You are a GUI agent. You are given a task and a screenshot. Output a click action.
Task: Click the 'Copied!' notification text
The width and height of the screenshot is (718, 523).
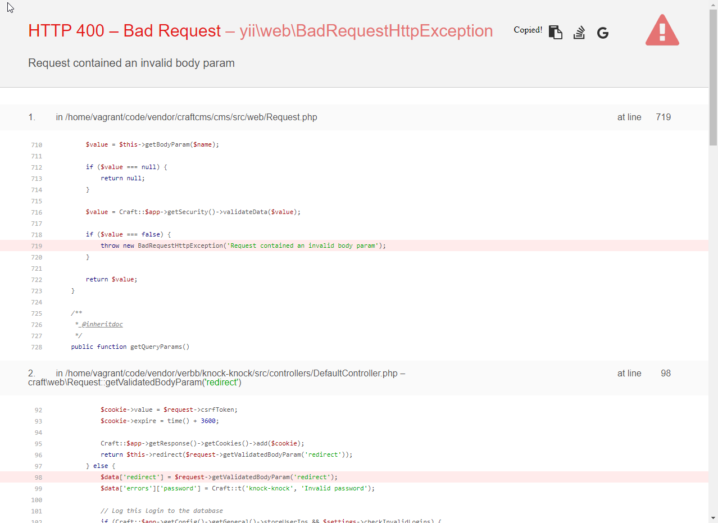pyautogui.click(x=528, y=30)
